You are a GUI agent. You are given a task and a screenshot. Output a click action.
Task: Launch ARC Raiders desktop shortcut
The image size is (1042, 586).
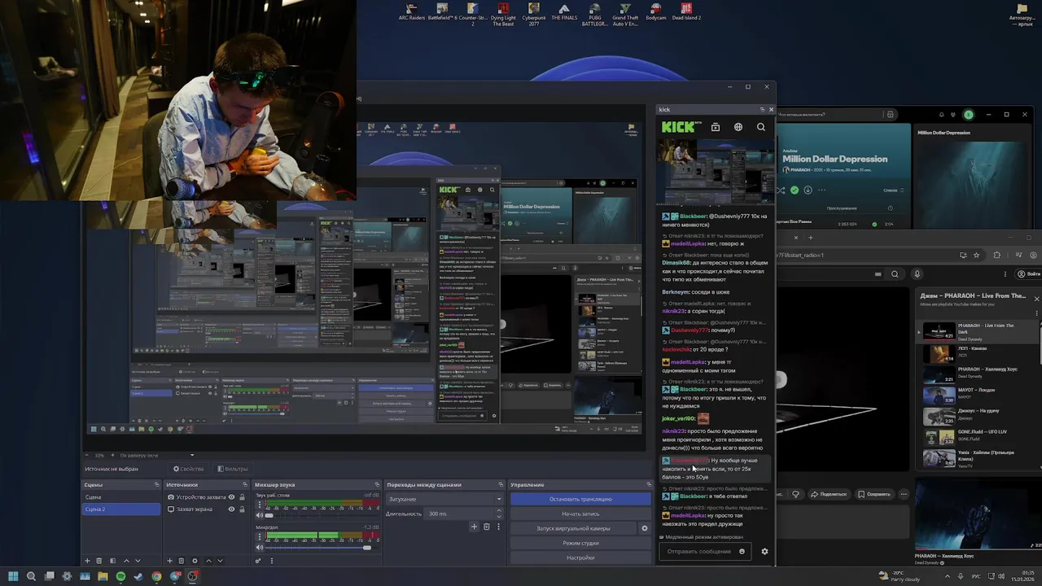click(411, 11)
